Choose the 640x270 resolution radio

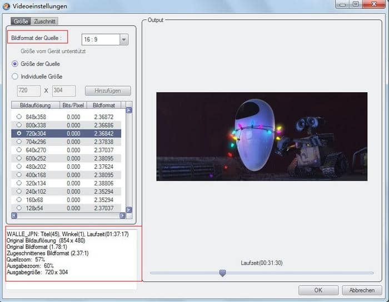(19, 150)
